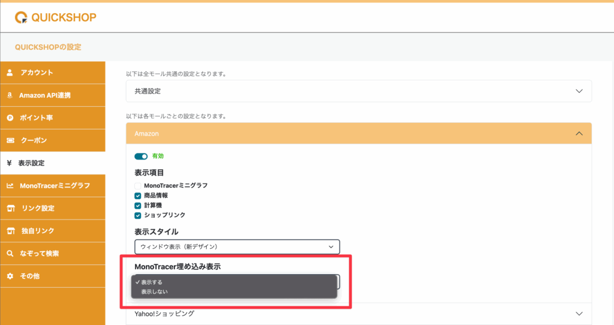614x325 pixels.
Task: Collapse the Amazon section chevron
Action: click(579, 134)
